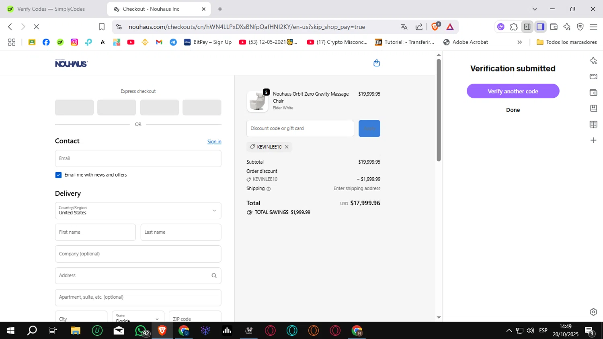Focus the Discount code or gift card field
Image resolution: width=603 pixels, height=339 pixels.
tap(300, 129)
